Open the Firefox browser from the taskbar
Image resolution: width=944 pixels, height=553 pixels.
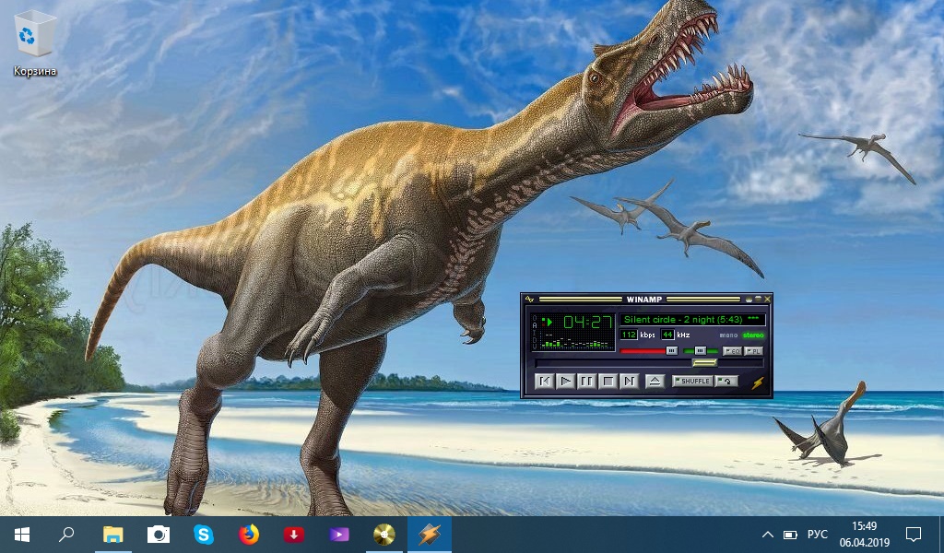click(249, 535)
